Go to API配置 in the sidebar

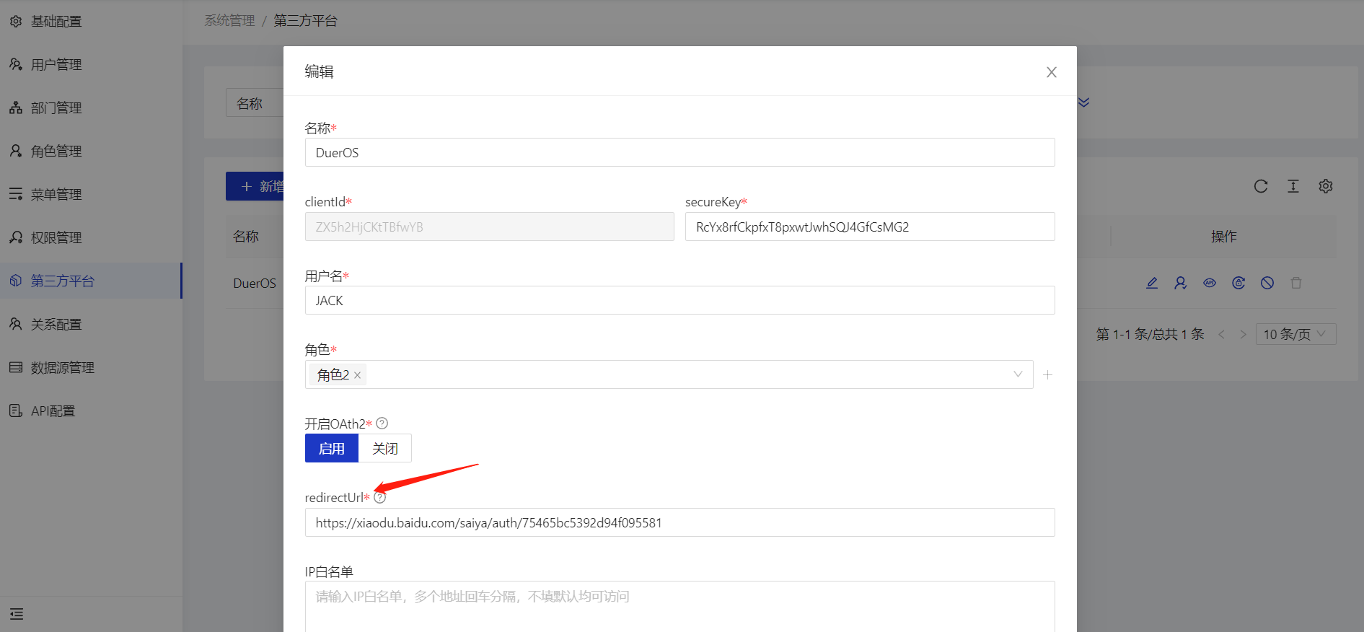(x=53, y=411)
